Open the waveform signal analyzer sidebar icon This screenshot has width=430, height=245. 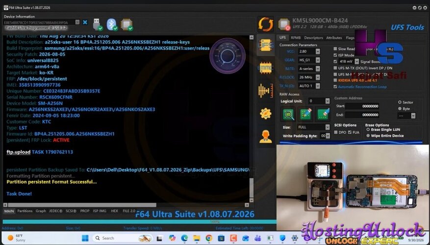[x=265, y=91]
